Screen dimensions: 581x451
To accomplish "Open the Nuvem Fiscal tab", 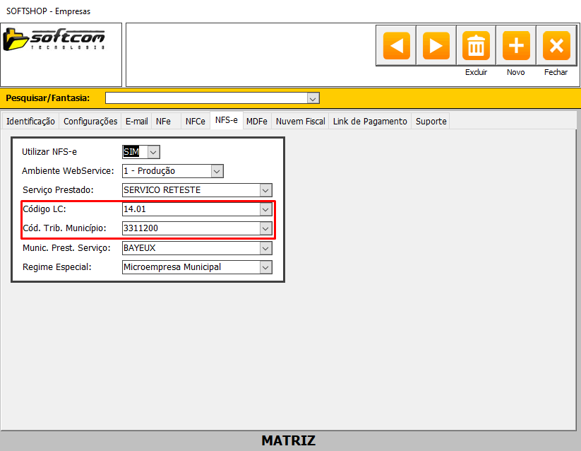I will [300, 122].
